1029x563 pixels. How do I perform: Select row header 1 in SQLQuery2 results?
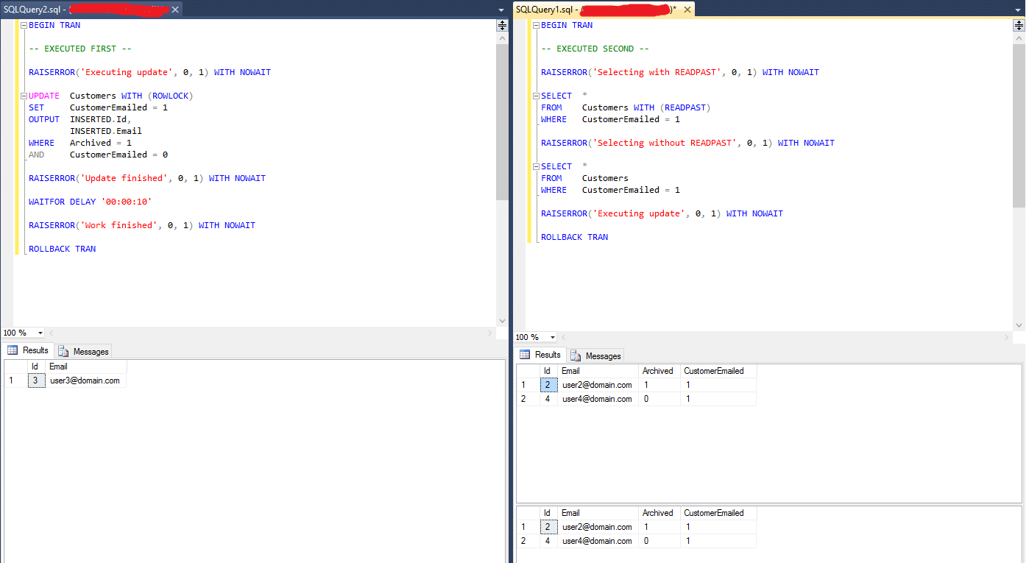tap(15, 380)
